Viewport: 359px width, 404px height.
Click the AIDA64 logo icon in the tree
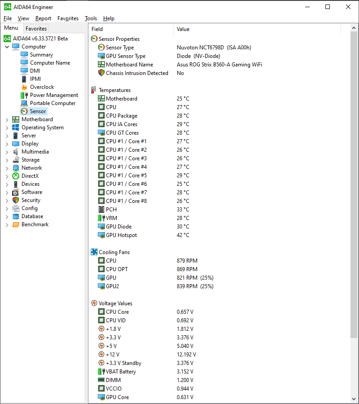[7, 39]
